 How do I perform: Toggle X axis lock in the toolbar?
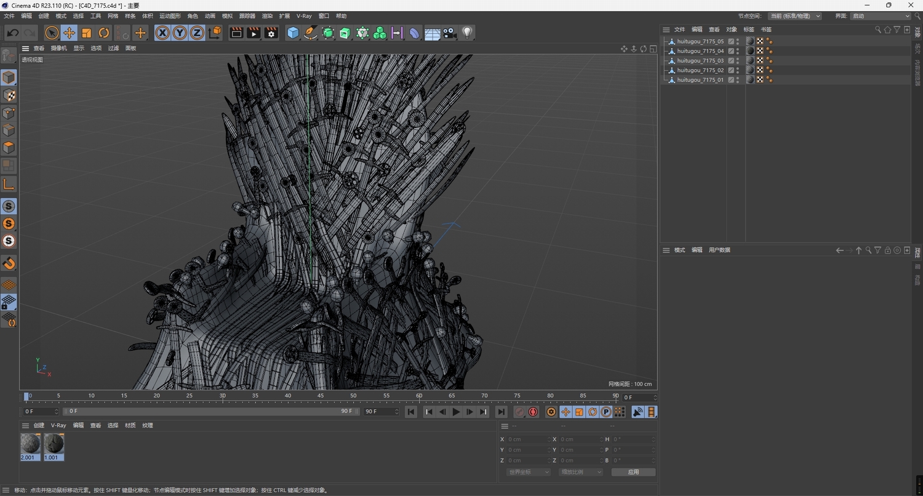tap(162, 33)
